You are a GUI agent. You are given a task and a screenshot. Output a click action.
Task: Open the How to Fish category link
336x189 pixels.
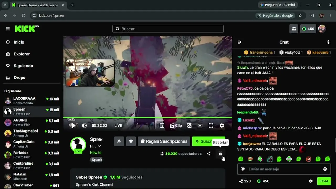tap(96, 153)
